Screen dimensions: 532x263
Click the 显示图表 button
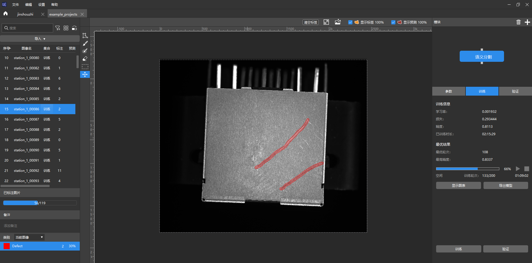458,185
